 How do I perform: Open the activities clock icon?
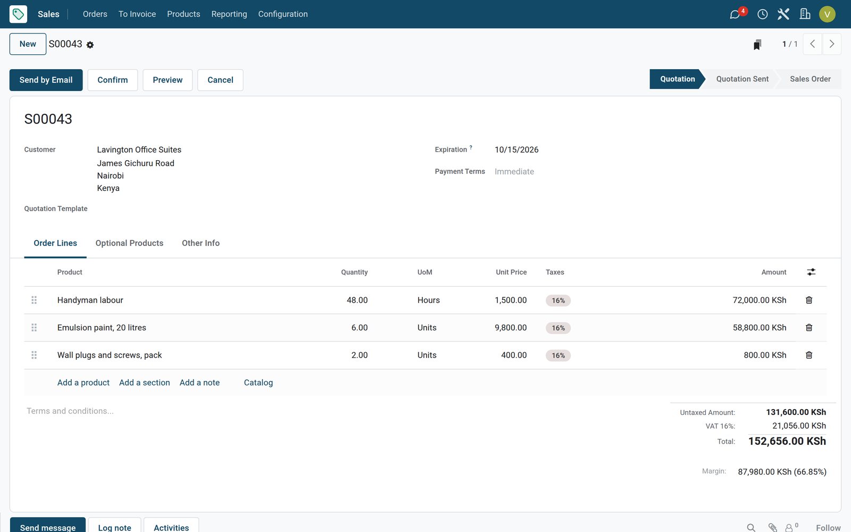pos(762,14)
